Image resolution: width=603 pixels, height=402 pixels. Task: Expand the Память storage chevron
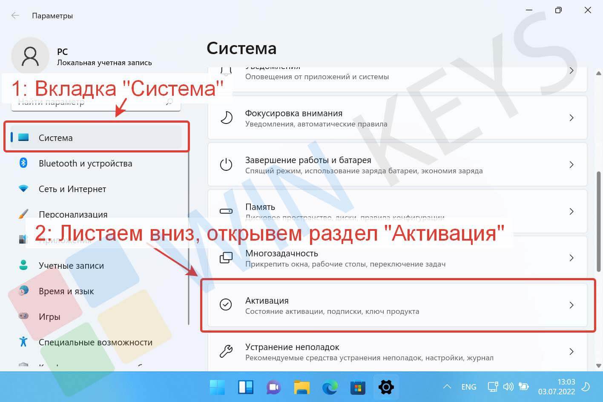click(571, 211)
